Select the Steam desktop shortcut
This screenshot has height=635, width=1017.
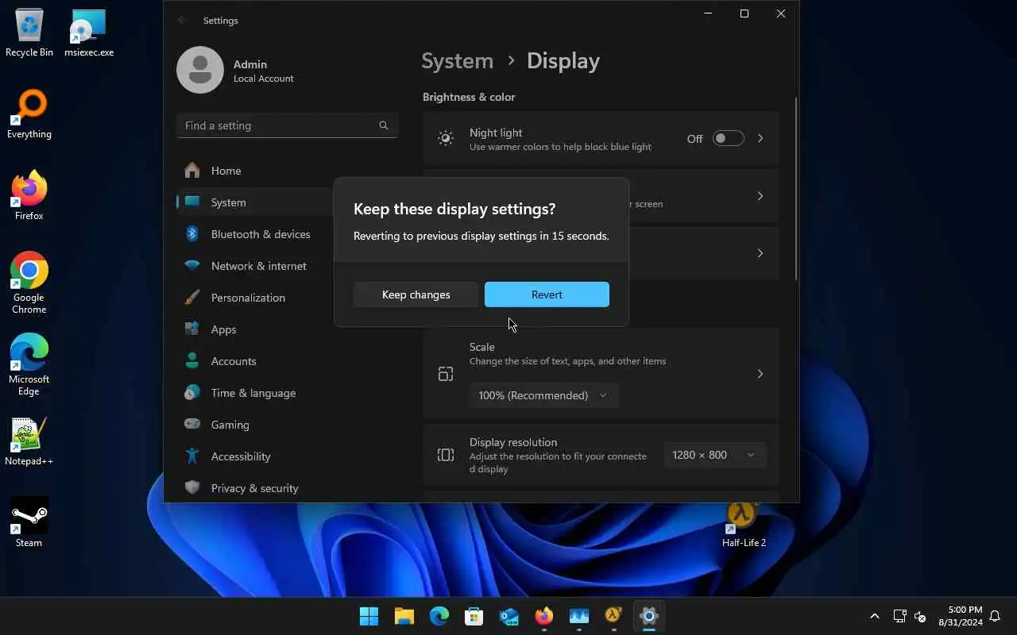(x=29, y=523)
